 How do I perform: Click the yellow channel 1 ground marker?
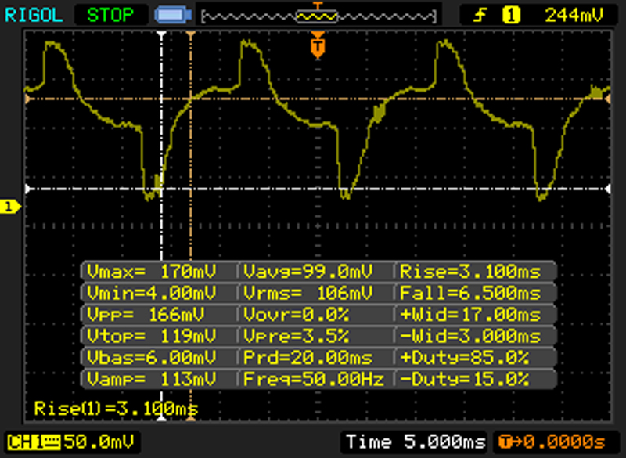10,207
